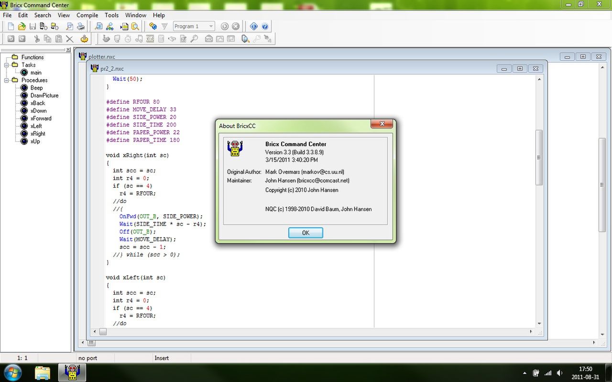Collapse the Procedures tree node
The width and height of the screenshot is (612, 382).
[x=7, y=80]
